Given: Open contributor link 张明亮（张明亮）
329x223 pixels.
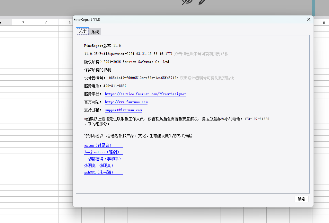Looking at the screenshot, I should [103, 165].
